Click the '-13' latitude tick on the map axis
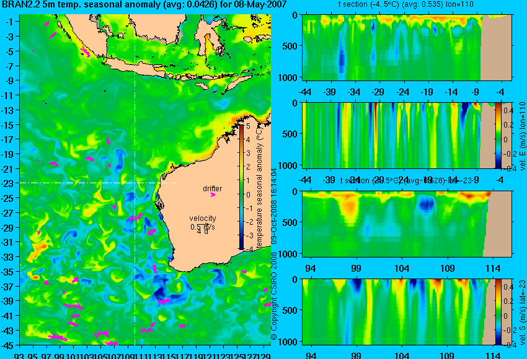This screenshot has height=359, width=527. (8, 110)
